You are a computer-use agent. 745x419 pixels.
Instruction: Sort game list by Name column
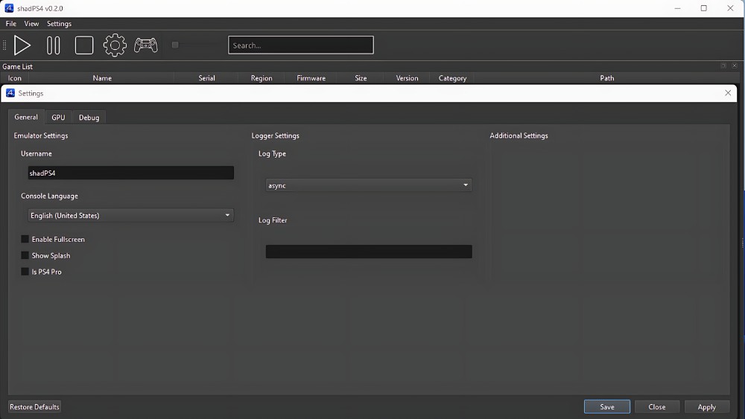coord(102,78)
